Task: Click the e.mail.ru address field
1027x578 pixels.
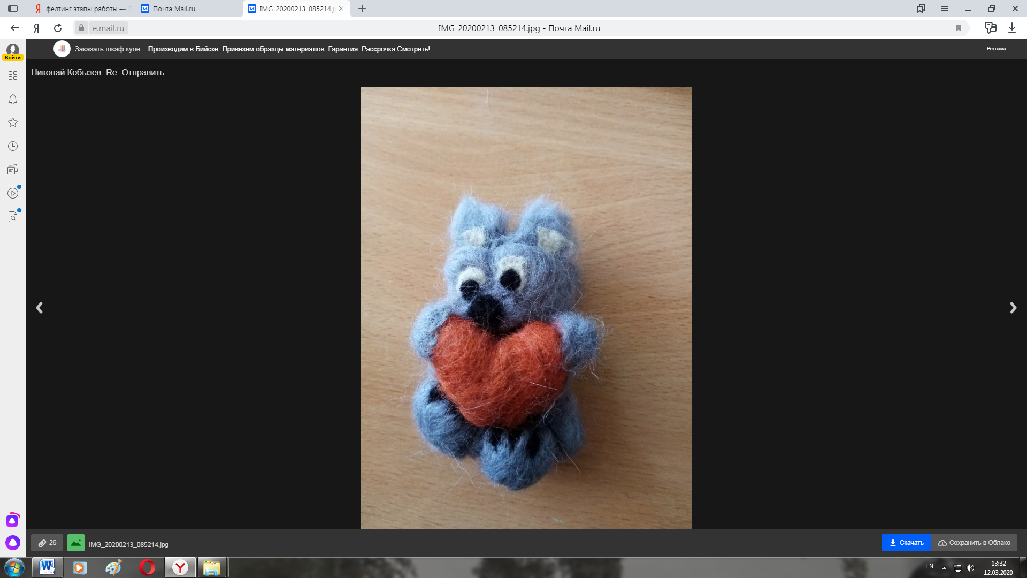Action: [108, 28]
